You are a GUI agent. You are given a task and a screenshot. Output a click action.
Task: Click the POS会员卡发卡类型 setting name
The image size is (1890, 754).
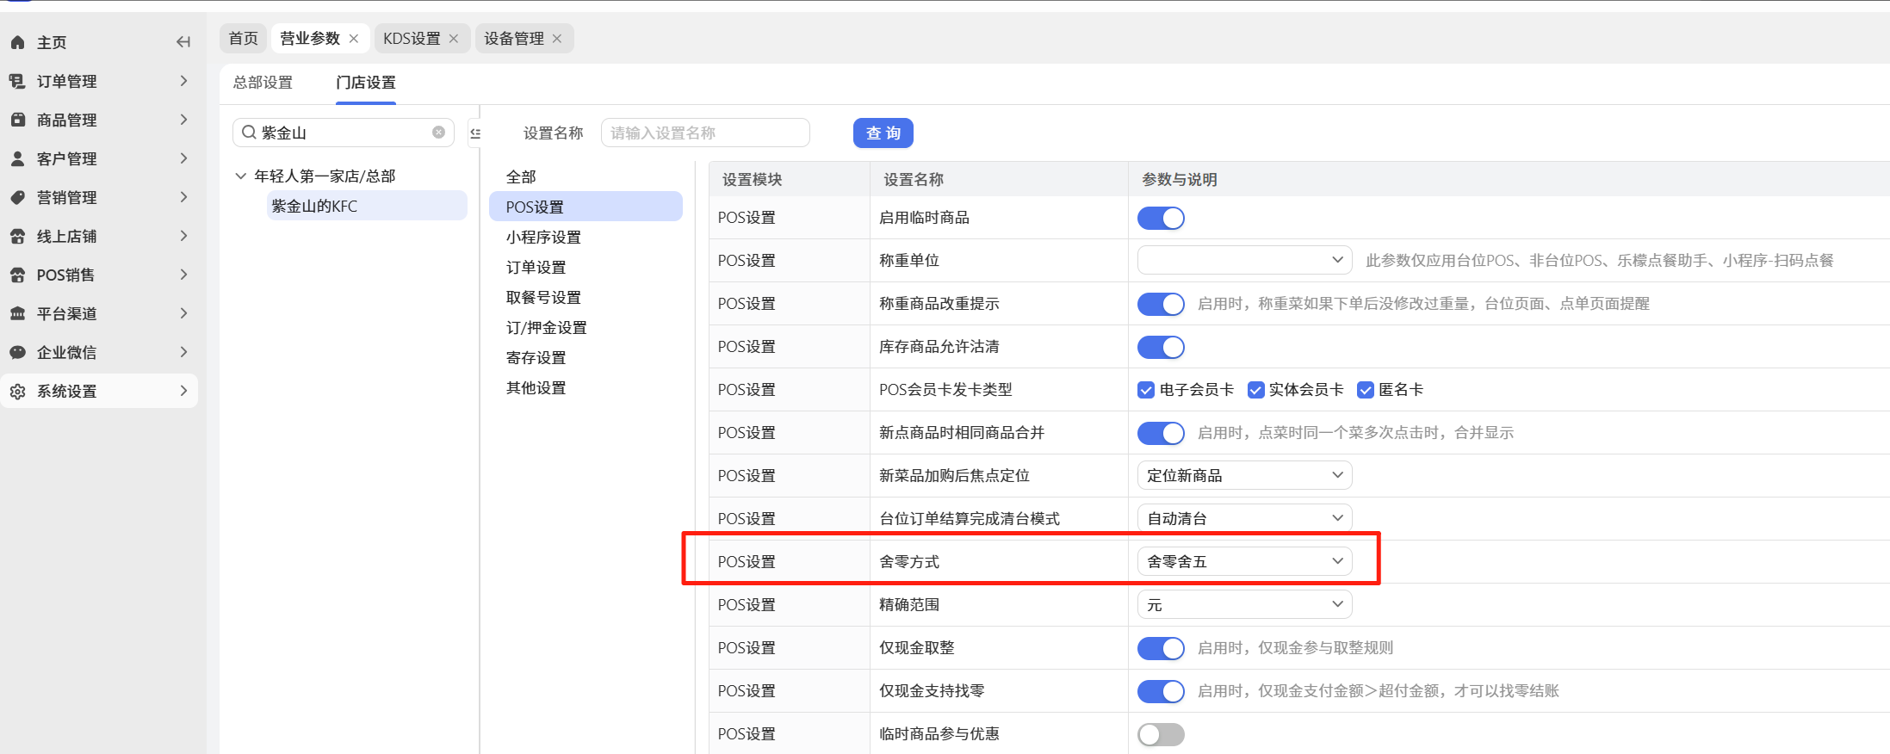point(945,389)
